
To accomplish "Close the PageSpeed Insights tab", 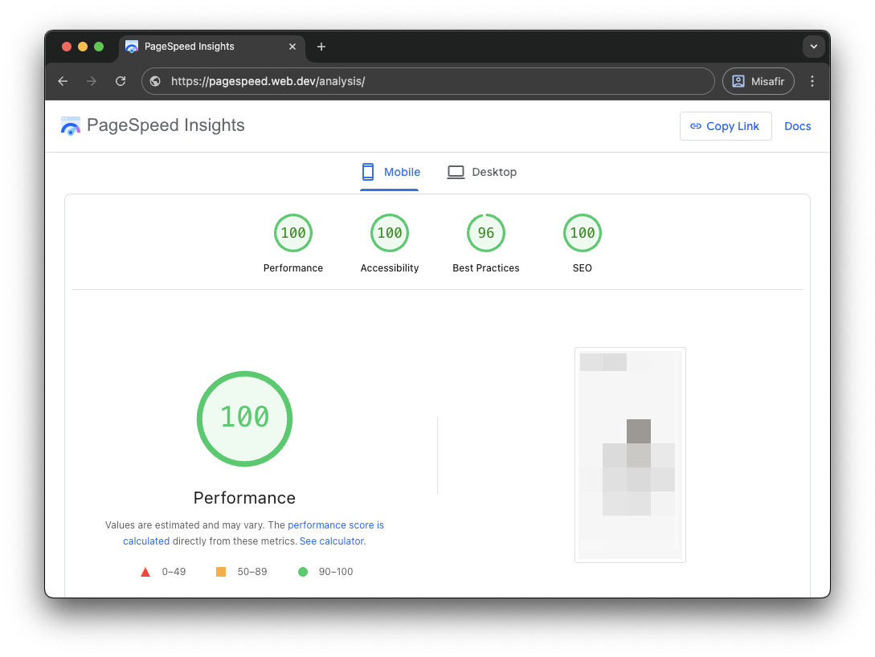I will [292, 47].
